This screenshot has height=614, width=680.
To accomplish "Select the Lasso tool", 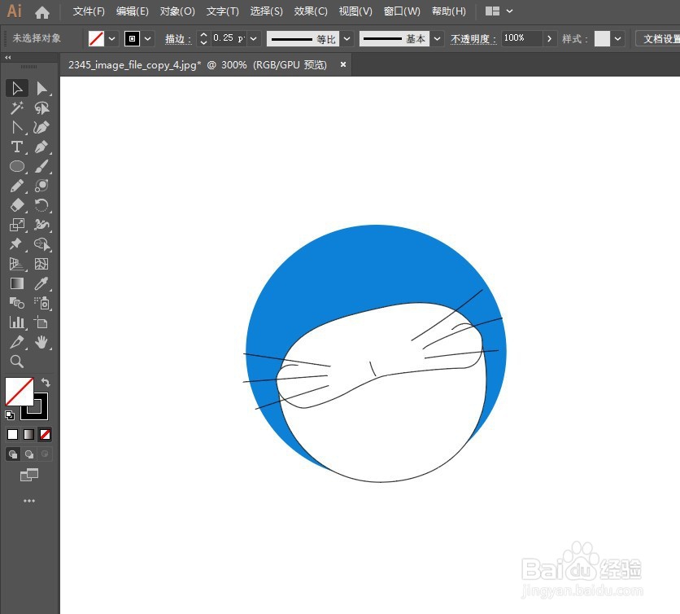I will pyautogui.click(x=41, y=107).
